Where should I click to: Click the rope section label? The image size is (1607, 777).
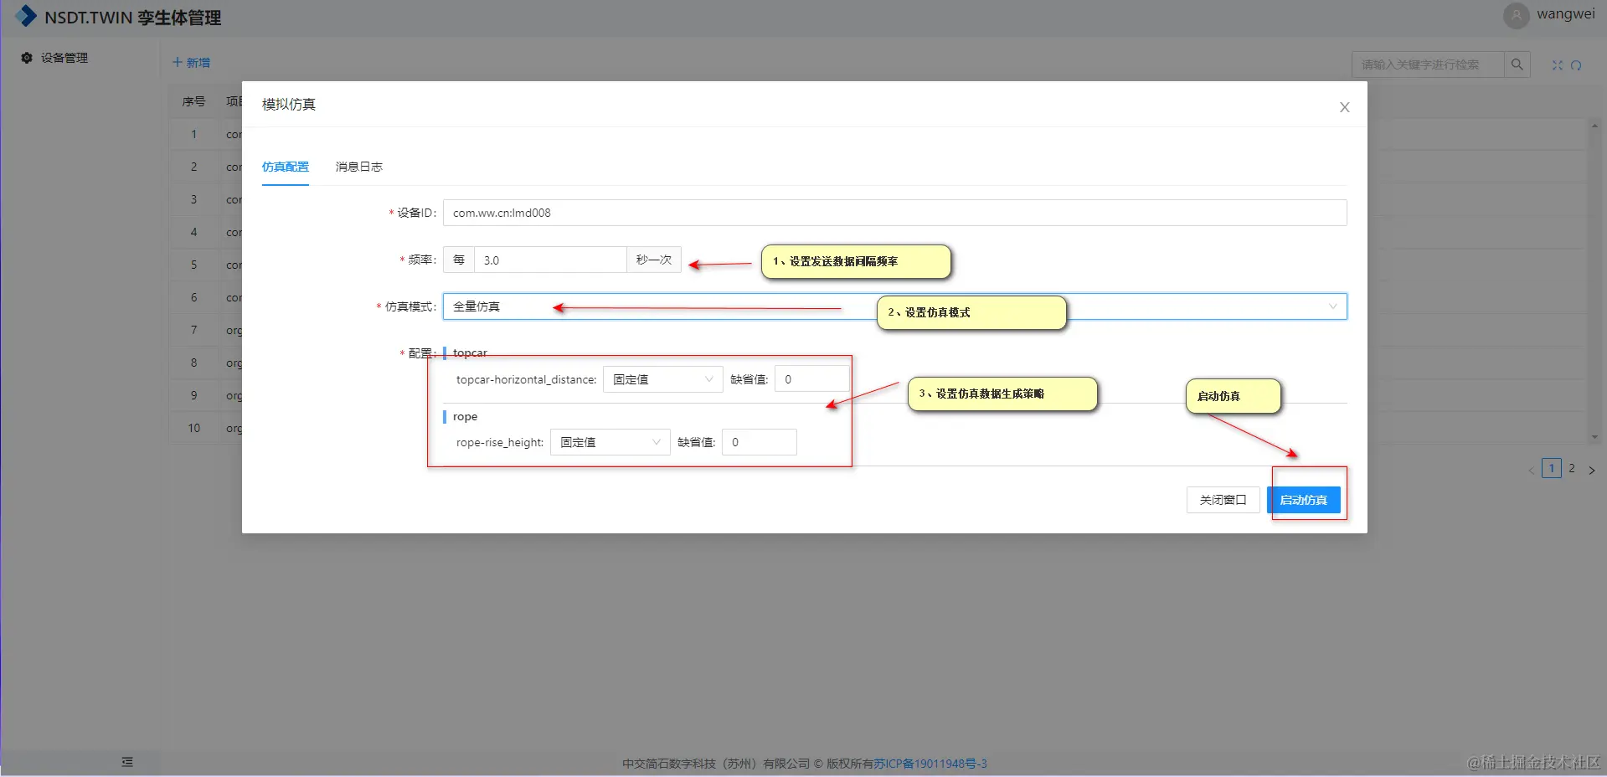(x=465, y=416)
